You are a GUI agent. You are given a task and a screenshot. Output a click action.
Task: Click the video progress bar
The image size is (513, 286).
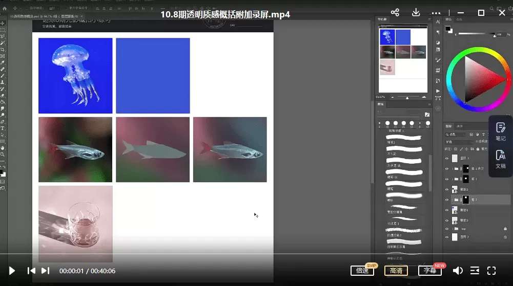256,253
